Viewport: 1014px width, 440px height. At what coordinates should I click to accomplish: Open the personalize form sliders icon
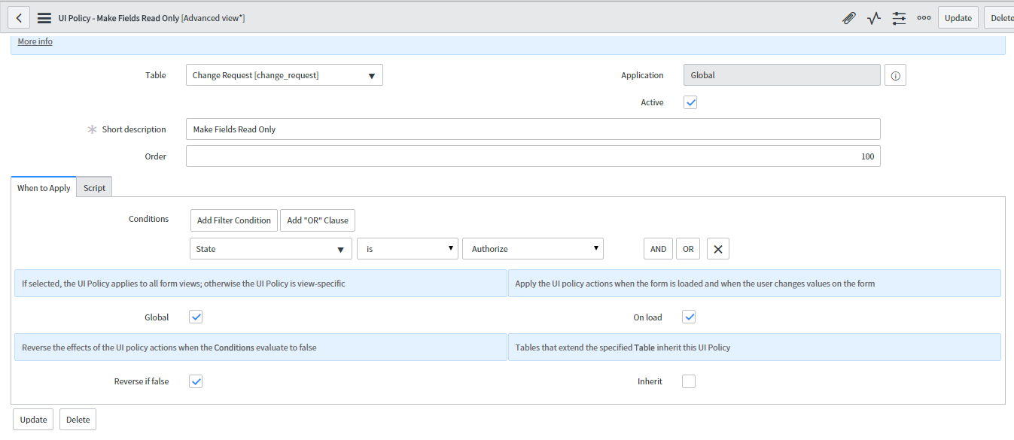(899, 17)
